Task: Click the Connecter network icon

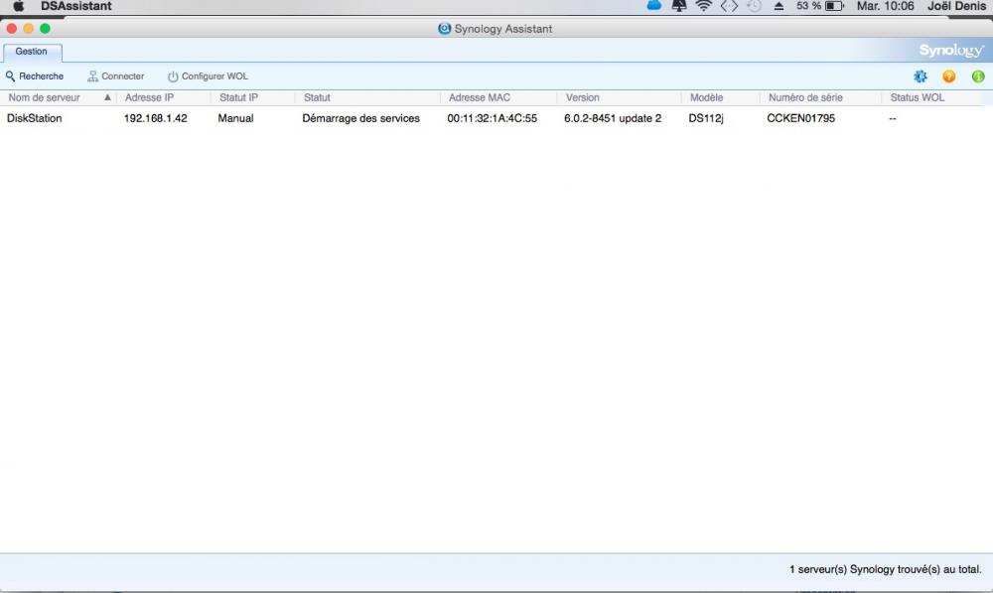Action: 93,76
